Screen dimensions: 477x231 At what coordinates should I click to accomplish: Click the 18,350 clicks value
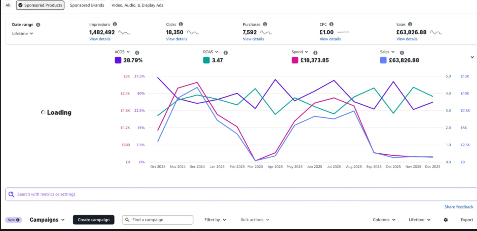click(x=174, y=32)
